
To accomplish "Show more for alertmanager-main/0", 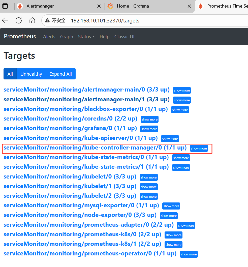I will point(182,91).
